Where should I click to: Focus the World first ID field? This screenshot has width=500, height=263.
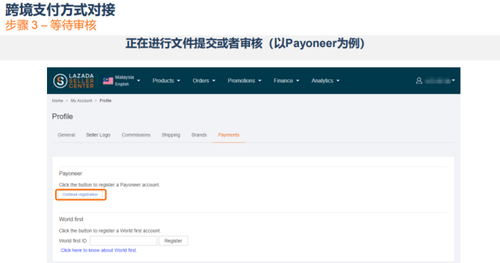click(124, 241)
